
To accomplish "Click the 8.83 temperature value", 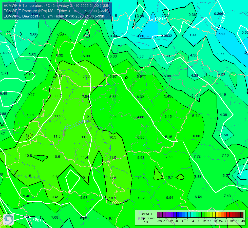I will click(198, 177).
